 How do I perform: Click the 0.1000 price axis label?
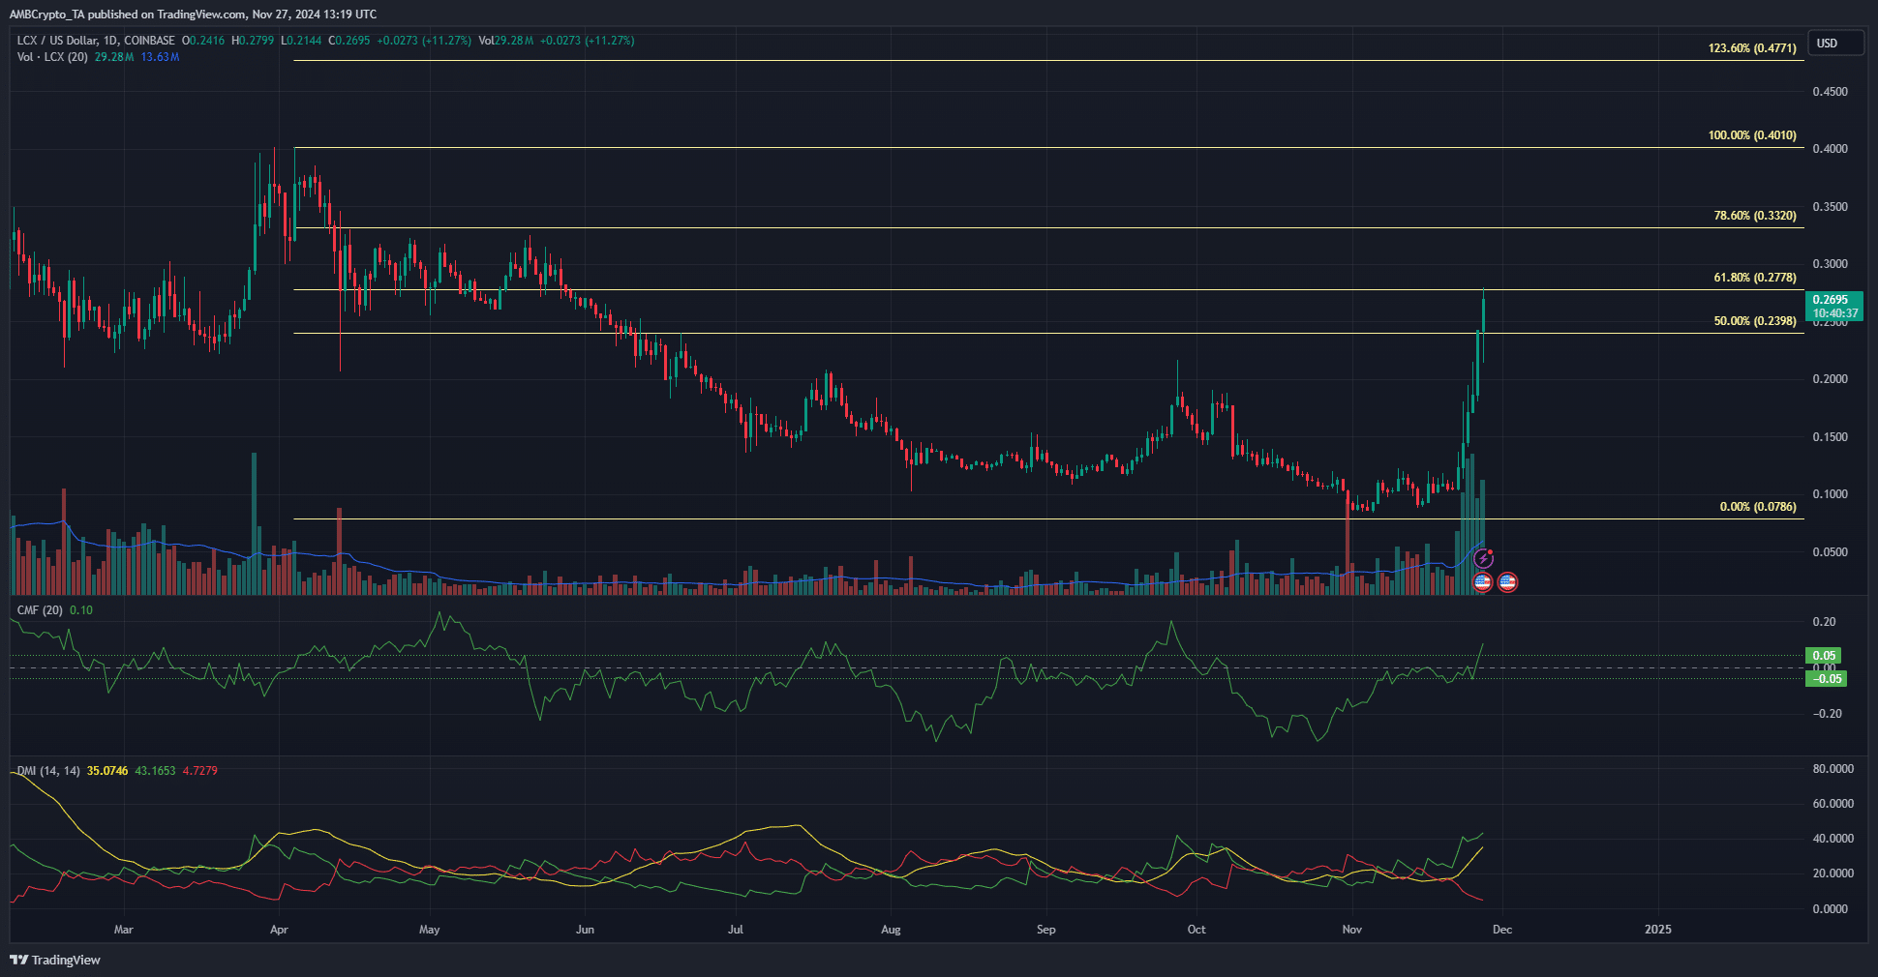[1830, 494]
